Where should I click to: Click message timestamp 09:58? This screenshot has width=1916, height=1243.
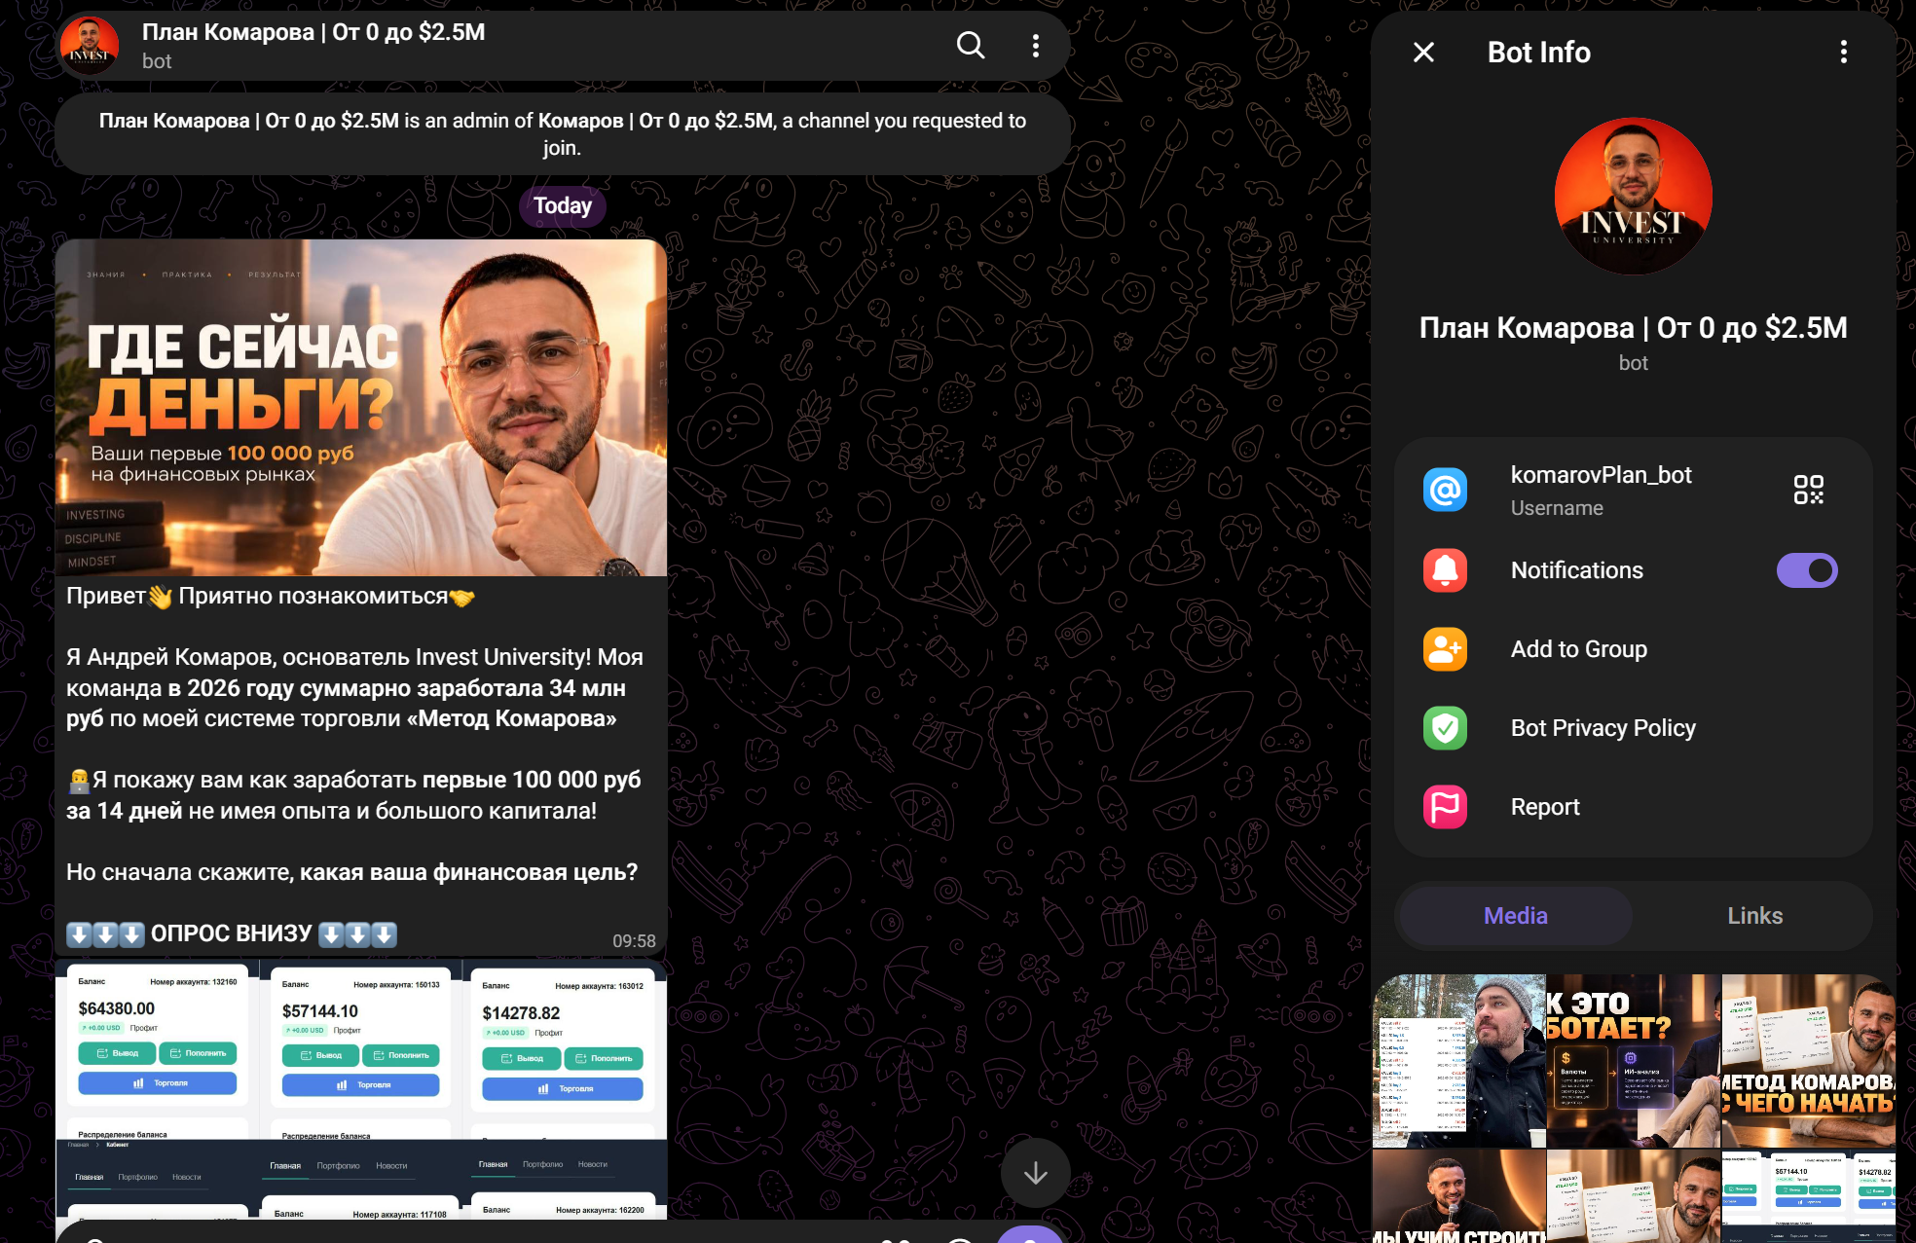pyautogui.click(x=634, y=941)
